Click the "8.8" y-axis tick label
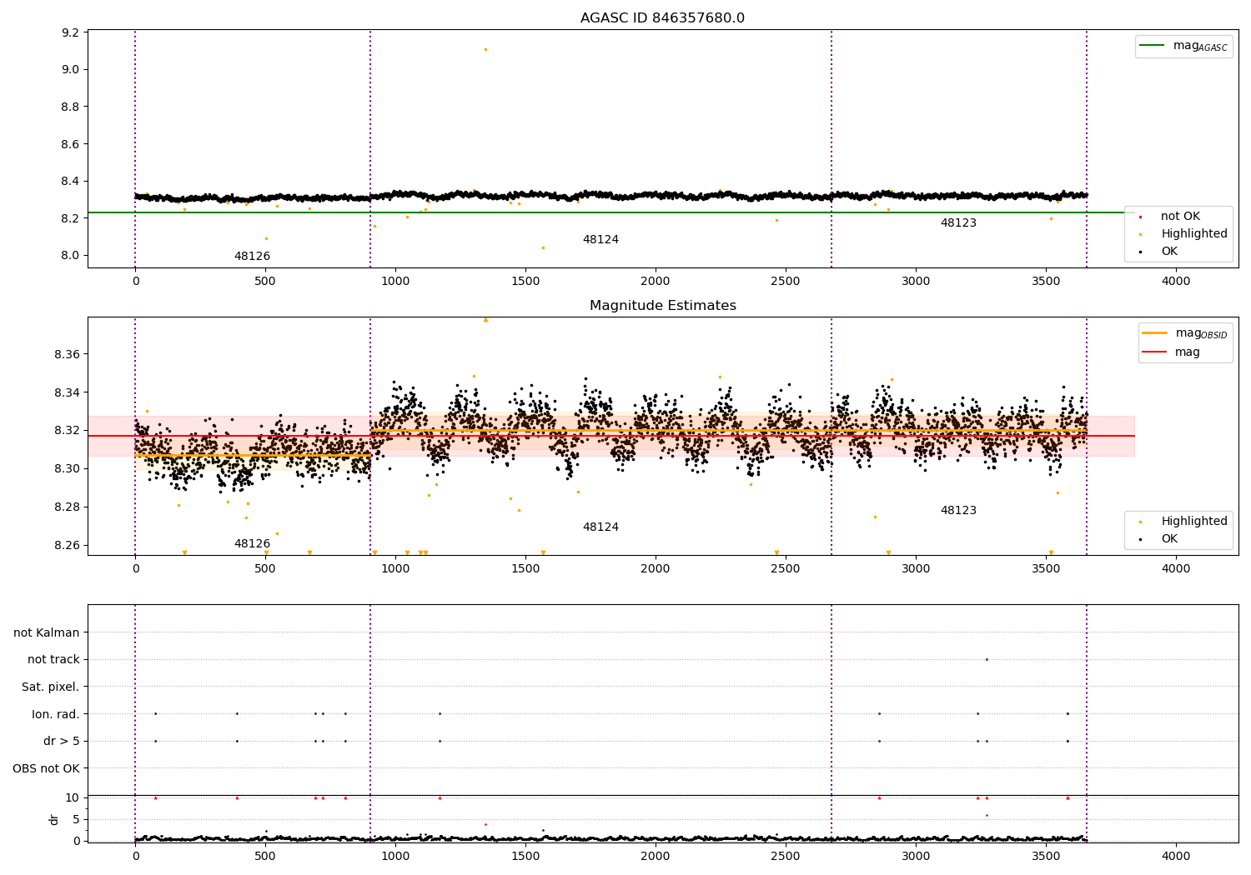The height and width of the screenshot is (875, 1251). pyautogui.click(x=71, y=107)
